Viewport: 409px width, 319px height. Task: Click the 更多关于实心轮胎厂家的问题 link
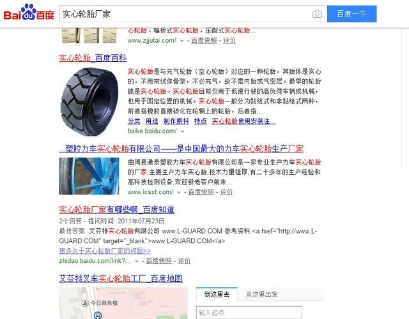pyautogui.click(x=105, y=251)
